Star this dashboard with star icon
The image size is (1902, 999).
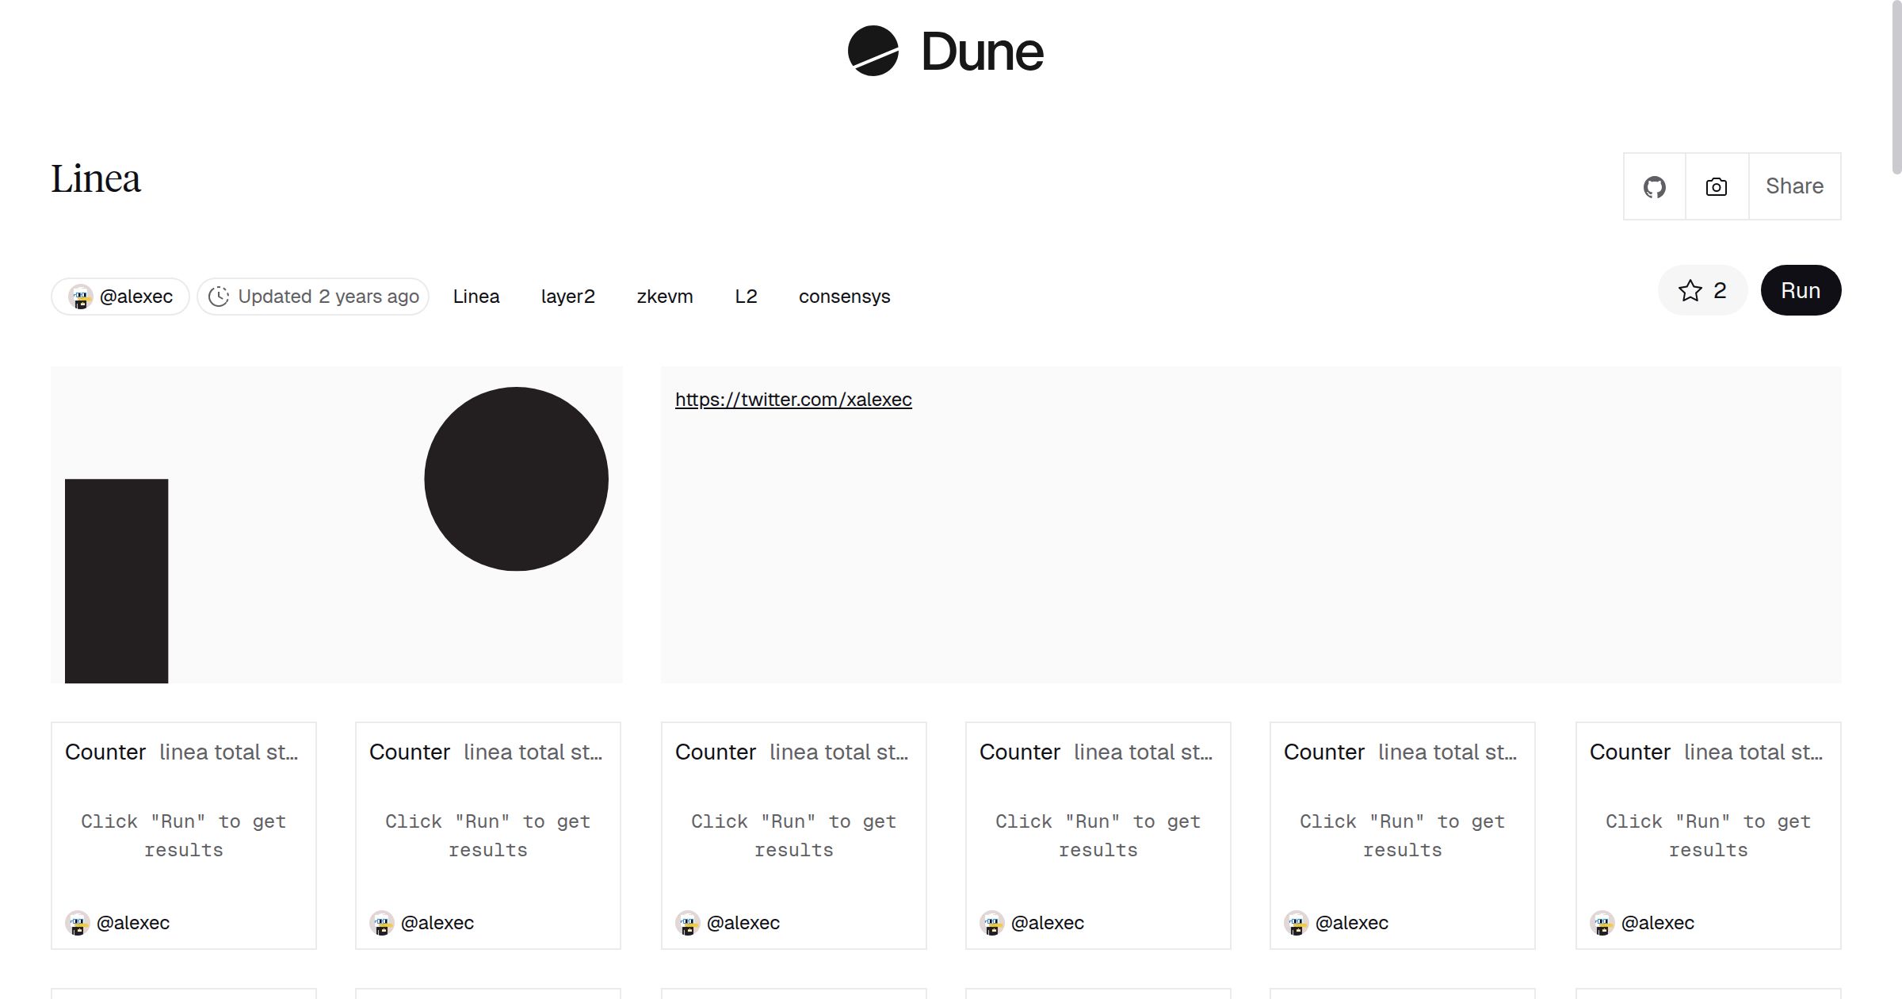click(x=1690, y=291)
